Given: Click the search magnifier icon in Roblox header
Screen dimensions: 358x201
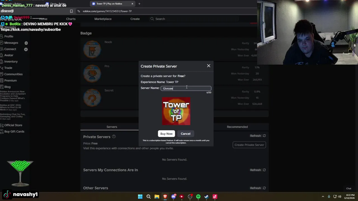Looking at the screenshot, I should click(x=152, y=19).
